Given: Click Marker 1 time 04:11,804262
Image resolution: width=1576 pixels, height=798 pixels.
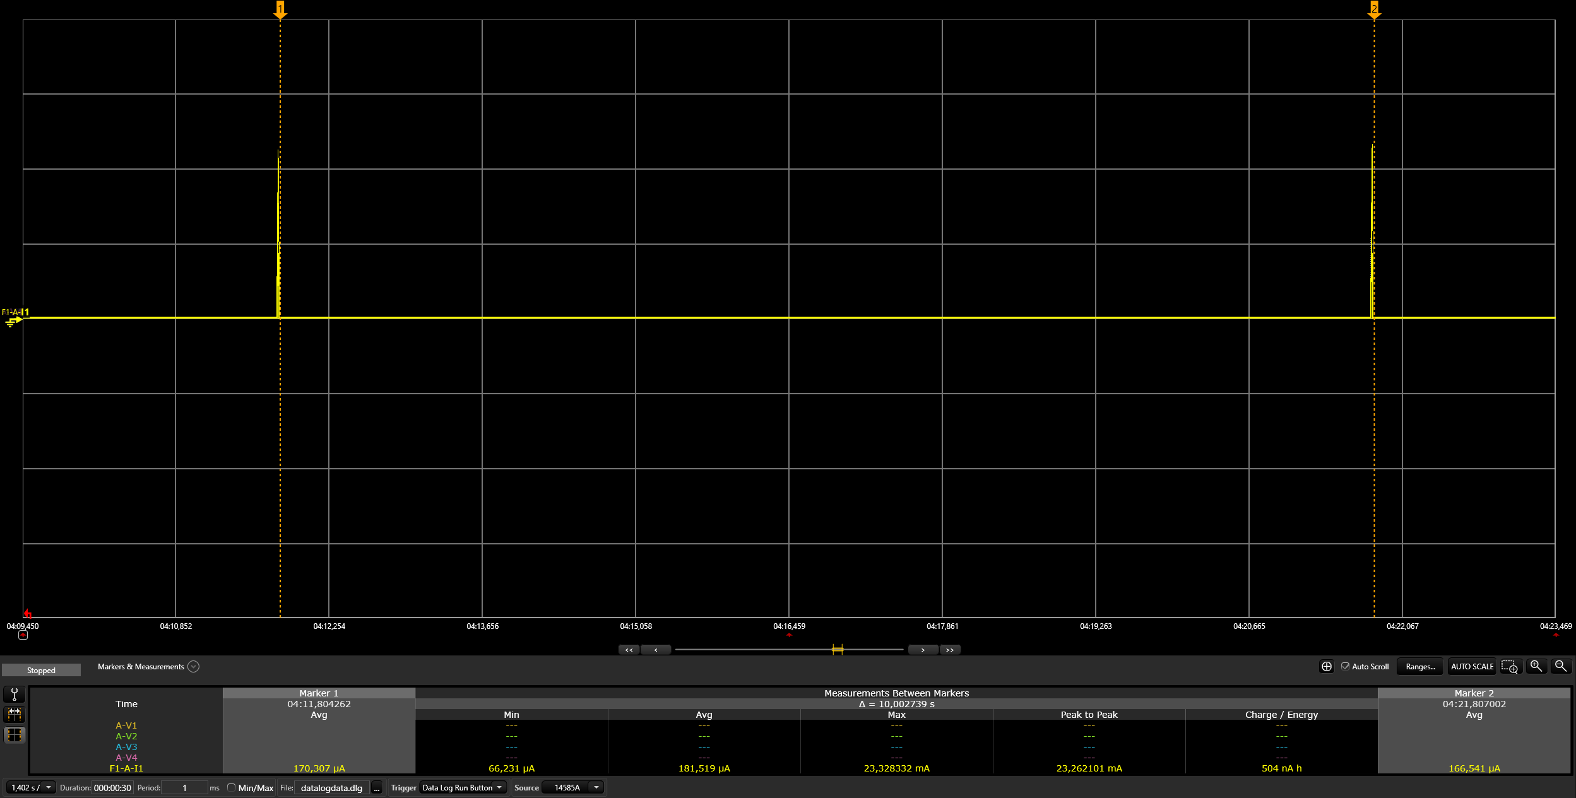Looking at the screenshot, I should coord(319,703).
